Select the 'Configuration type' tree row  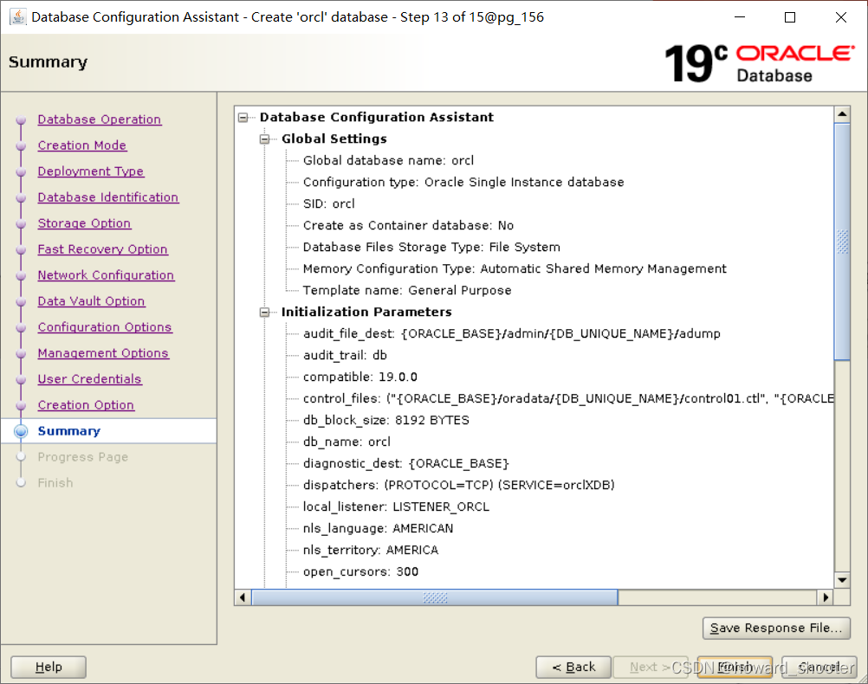click(x=463, y=182)
